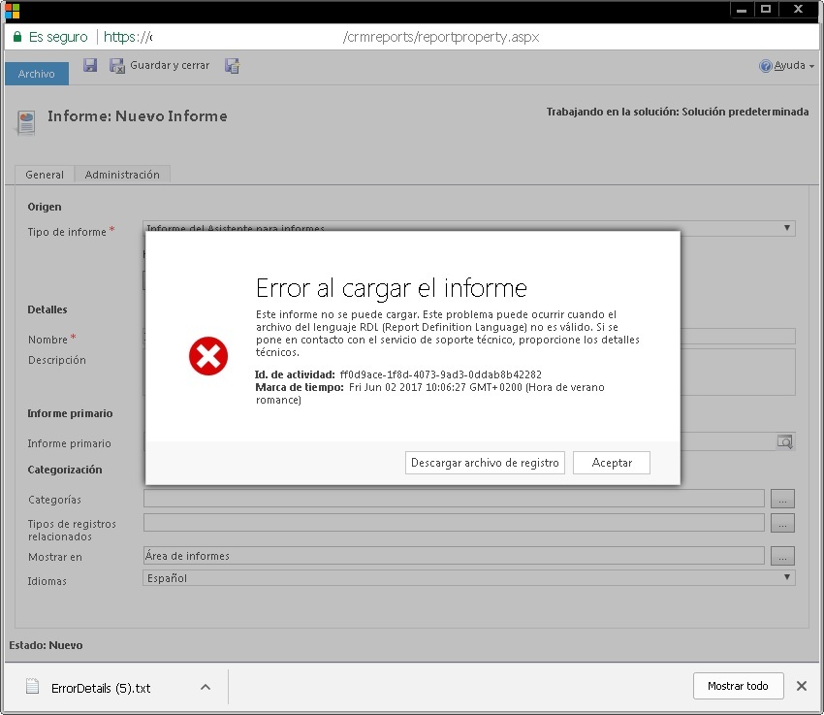This screenshot has width=824, height=715.
Task: Expand ErrorDetails download options chevron
Action: 206,687
